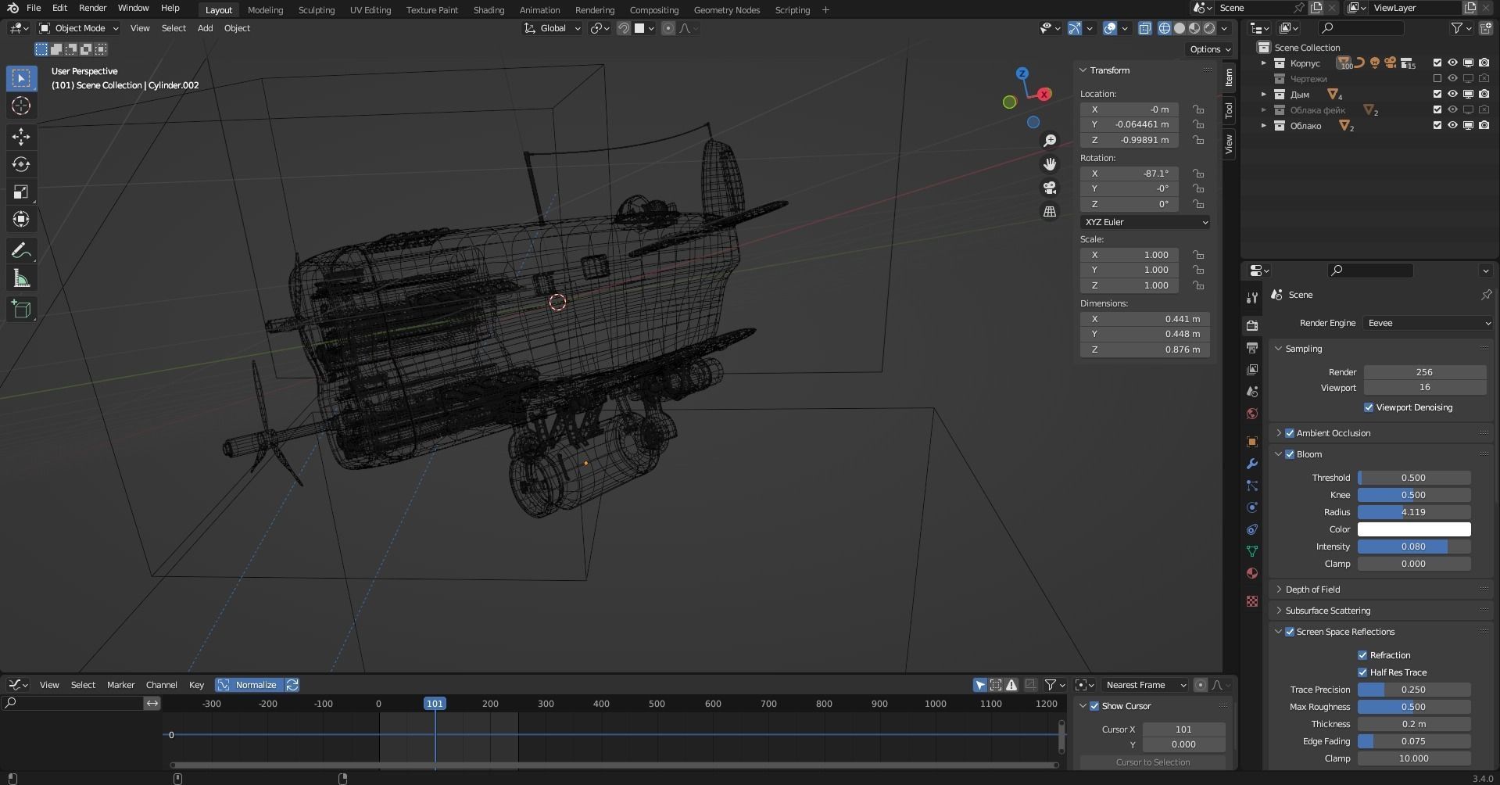This screenshot has height=785, width=1500.
Task: Activate the Scale tool
Action: point(21,192)
